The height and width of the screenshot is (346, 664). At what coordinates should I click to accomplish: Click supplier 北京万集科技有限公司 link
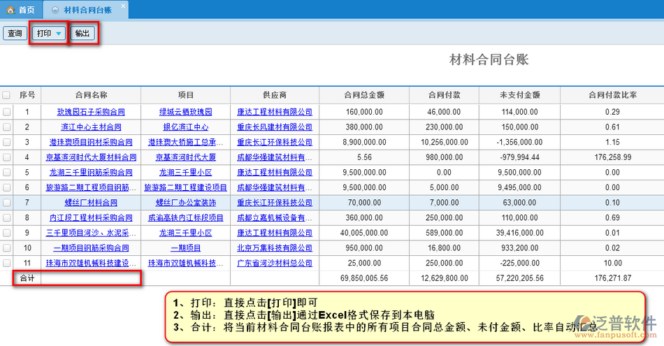274,247
